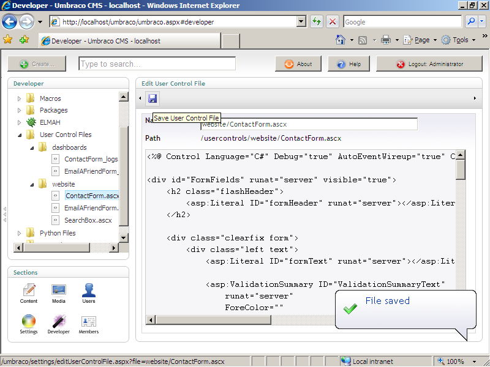Print the current page
This screenshot has height=367, width=490.
[x=386, y=40]
